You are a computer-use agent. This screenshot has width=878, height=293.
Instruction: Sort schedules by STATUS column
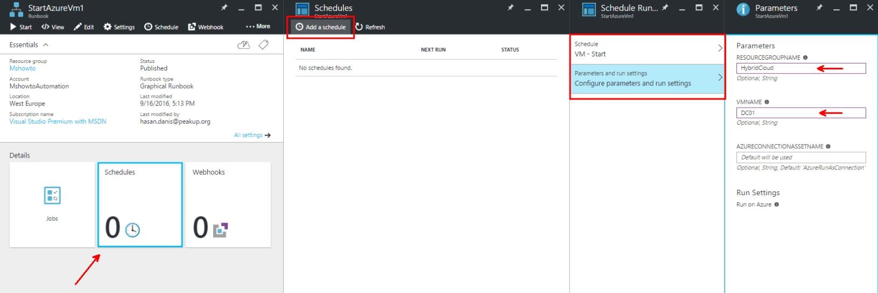click(x=510, y=49)
